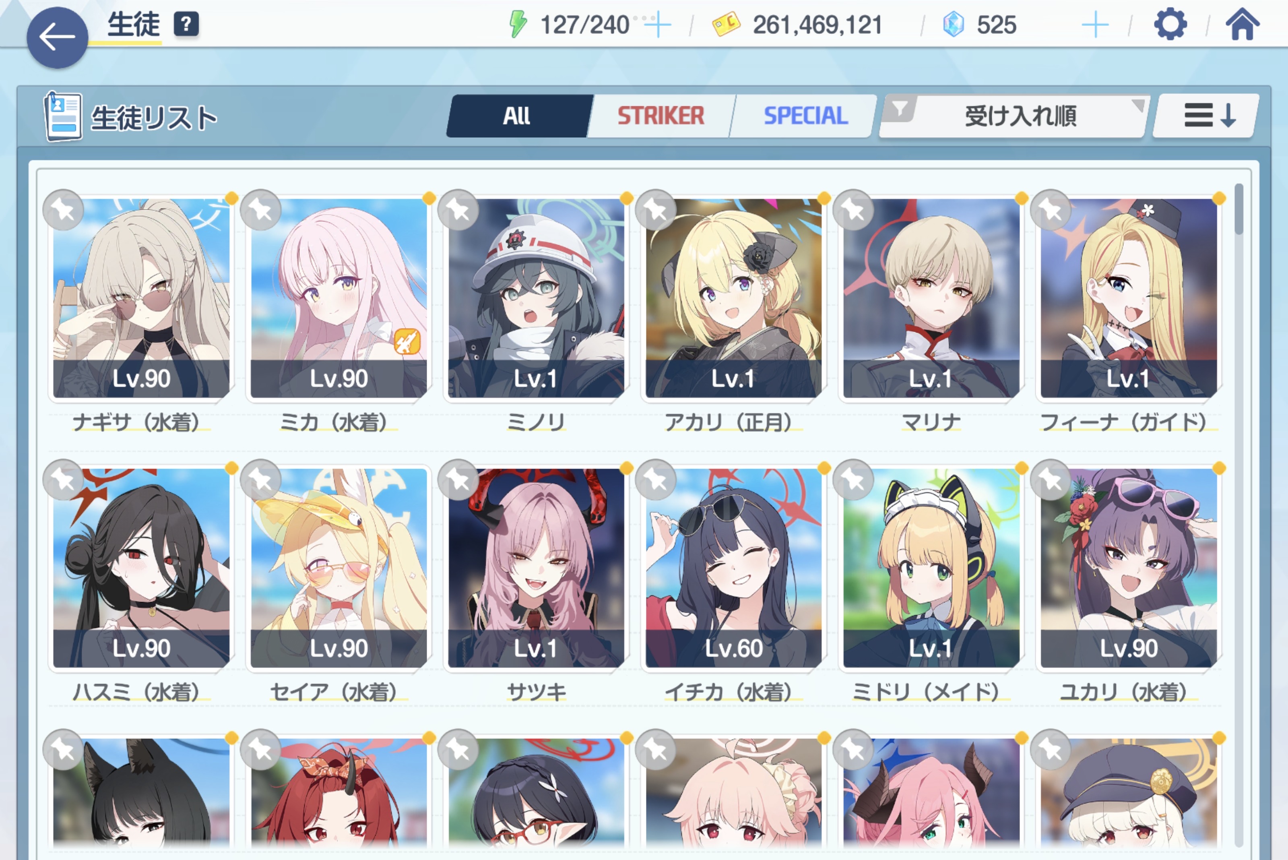The image size is (1288, 860).
Task: Toggle sort order direction button
Action: click(x=1206, y=116)
